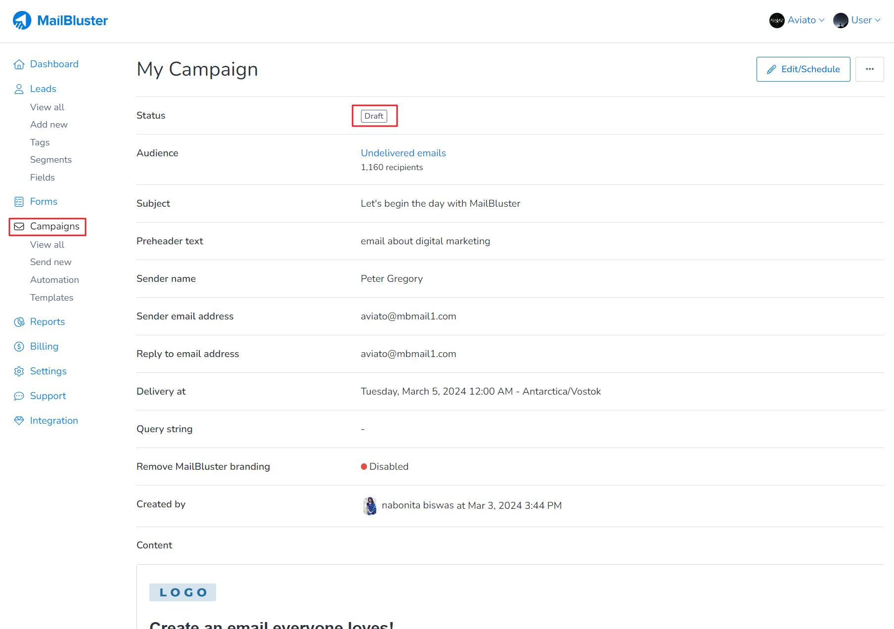
Task: Click the Settings gear icon
Action: (19, 371)
